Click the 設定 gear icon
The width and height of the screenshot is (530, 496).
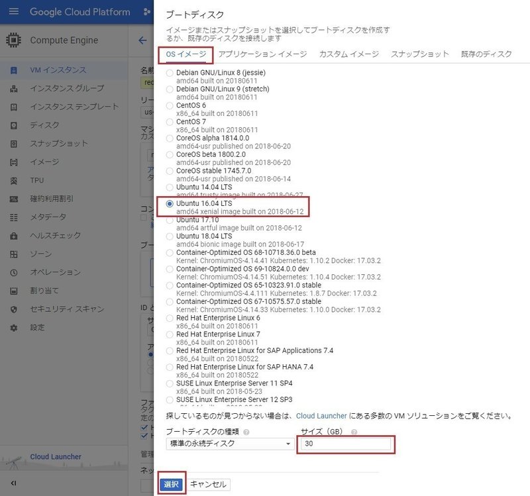pyautogui.click(x=14, y=328)
